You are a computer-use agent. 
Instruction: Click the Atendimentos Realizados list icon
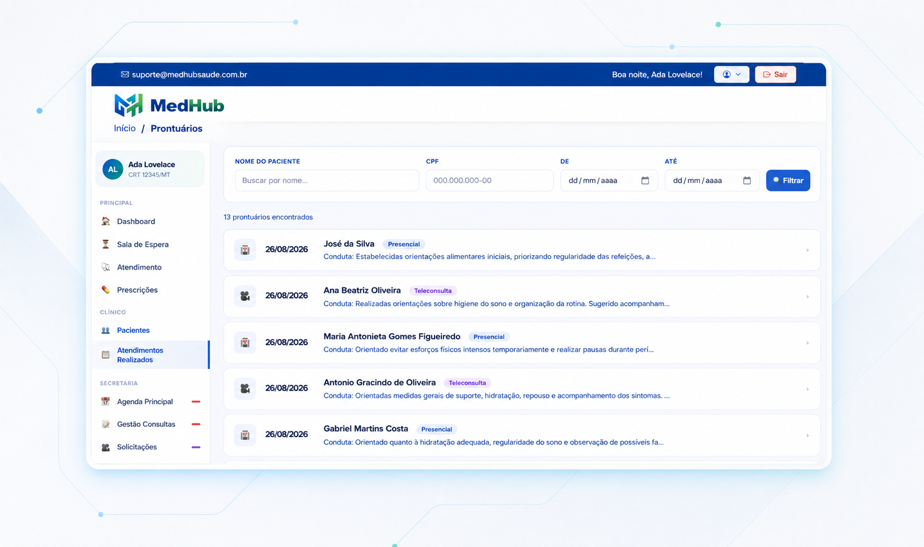click(x=106, y=355)
